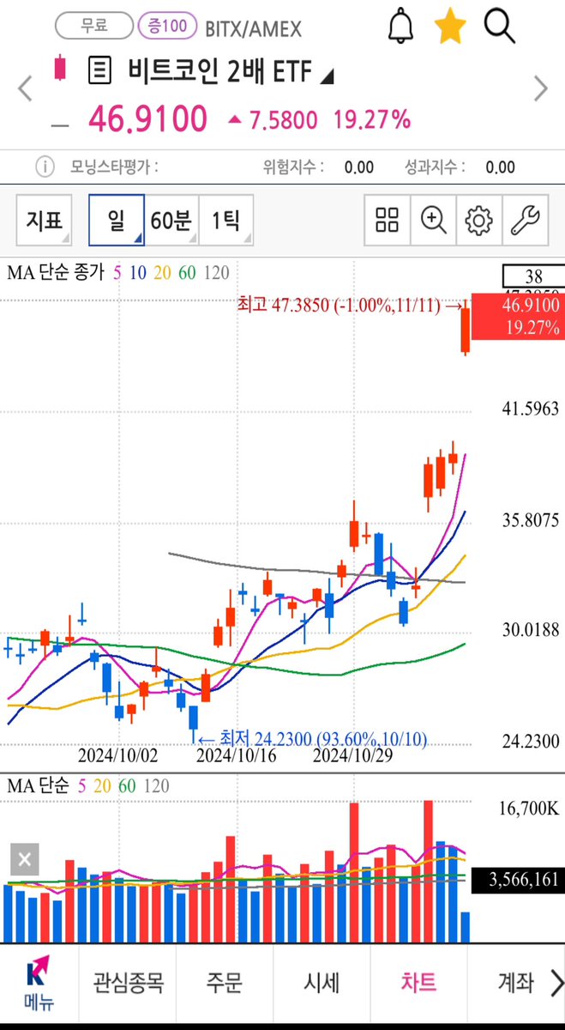Click the volume axis label 16,700K
This screenshot has height=1030, width=565.
point(529,808)
